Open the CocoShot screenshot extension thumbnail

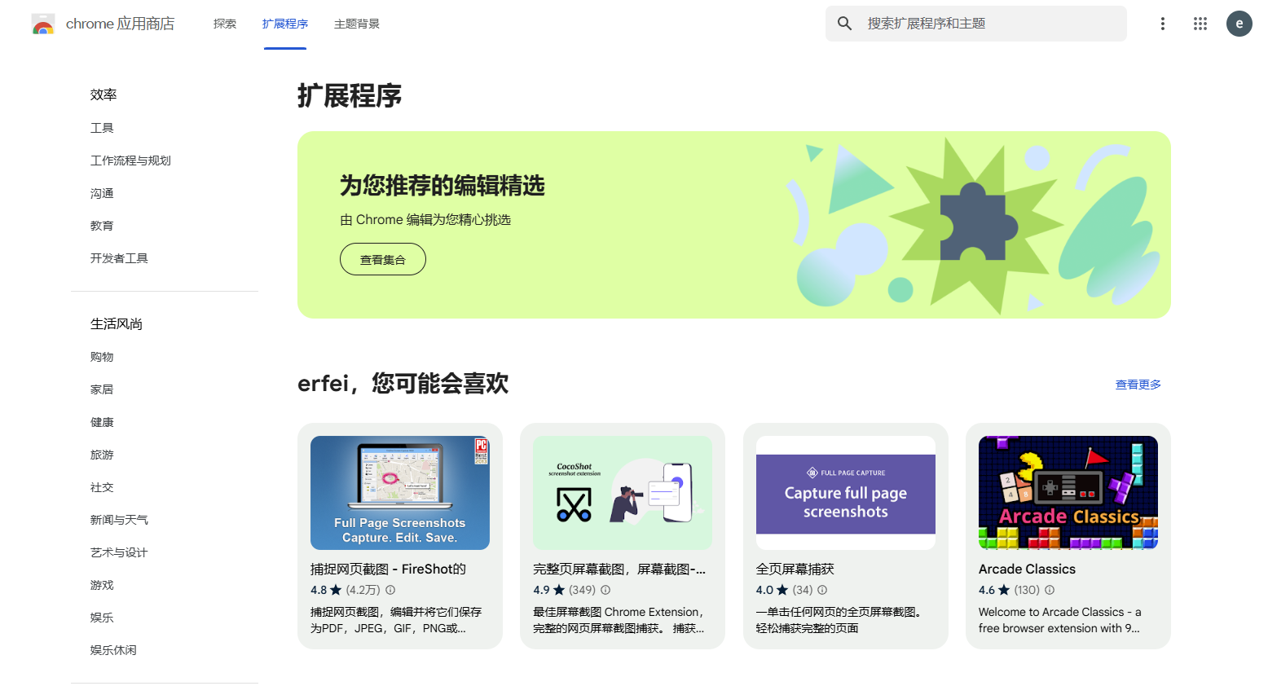[x=623, y=493]
